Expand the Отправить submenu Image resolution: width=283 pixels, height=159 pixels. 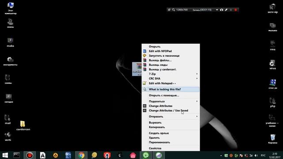tap(171, 117)
